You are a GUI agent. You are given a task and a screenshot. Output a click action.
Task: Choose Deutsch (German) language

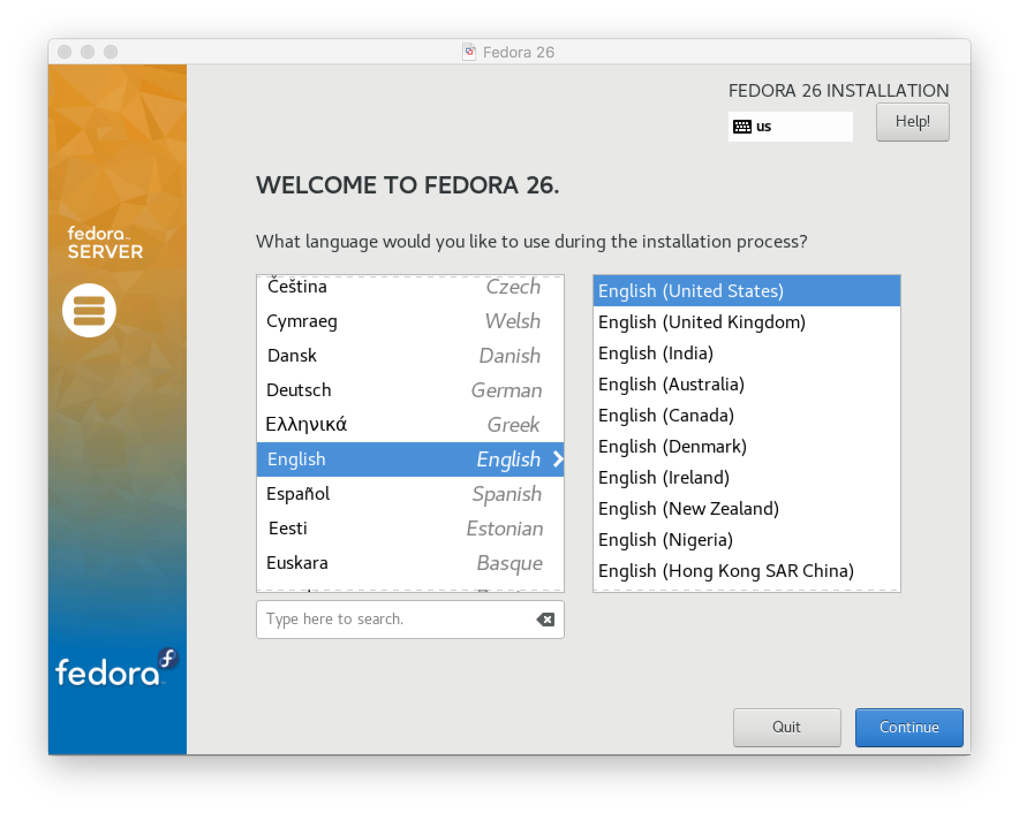coord(410,390)
